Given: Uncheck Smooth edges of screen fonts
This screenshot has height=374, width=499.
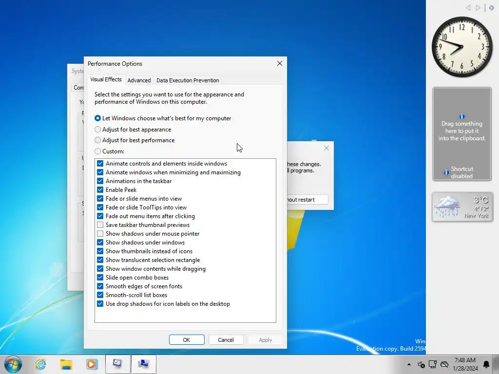Looking at the screenshot, I should click(x=100, y=286).
